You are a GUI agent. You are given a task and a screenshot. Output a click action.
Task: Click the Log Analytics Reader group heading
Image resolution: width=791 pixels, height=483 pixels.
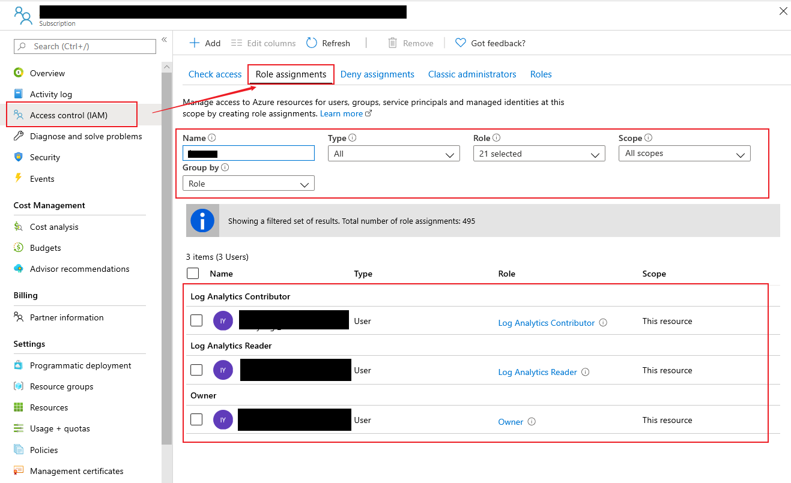click(231, 346)
